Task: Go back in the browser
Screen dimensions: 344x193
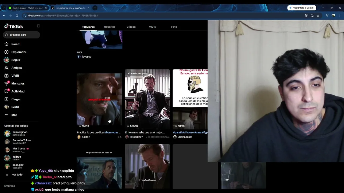Action: (x=4, y=16)
